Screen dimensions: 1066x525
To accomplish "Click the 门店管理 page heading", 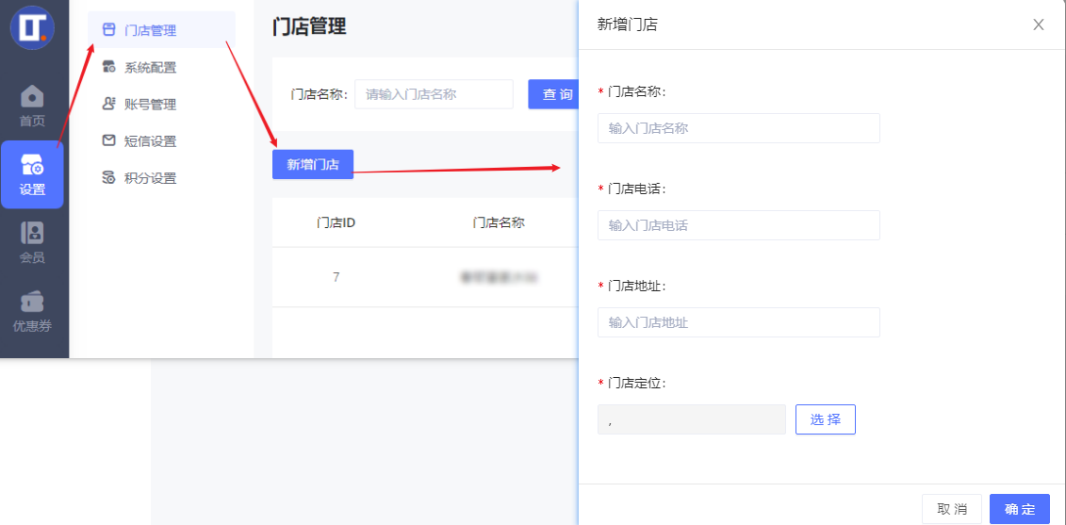I will [x=309, y=25].
